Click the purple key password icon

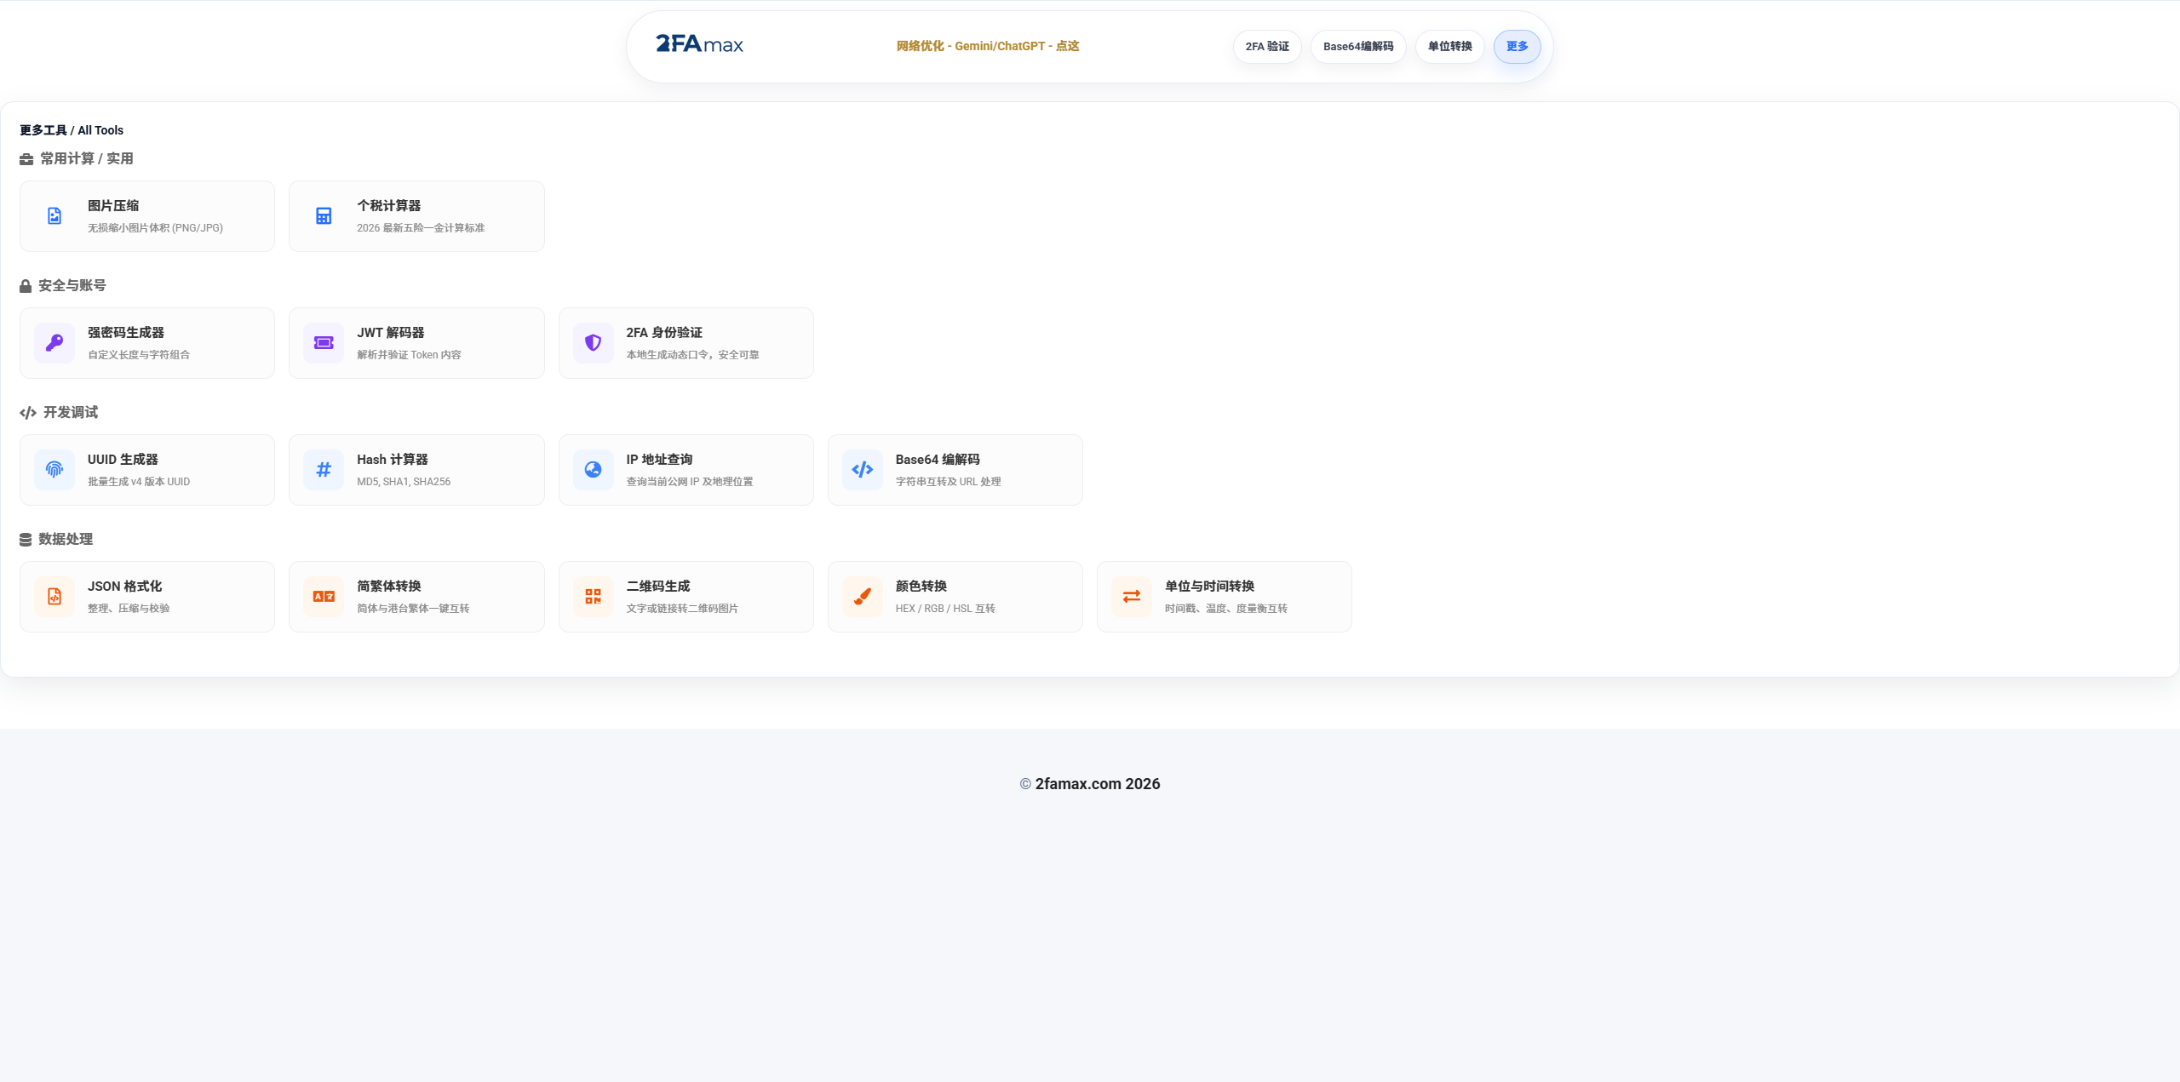(54, 343)
